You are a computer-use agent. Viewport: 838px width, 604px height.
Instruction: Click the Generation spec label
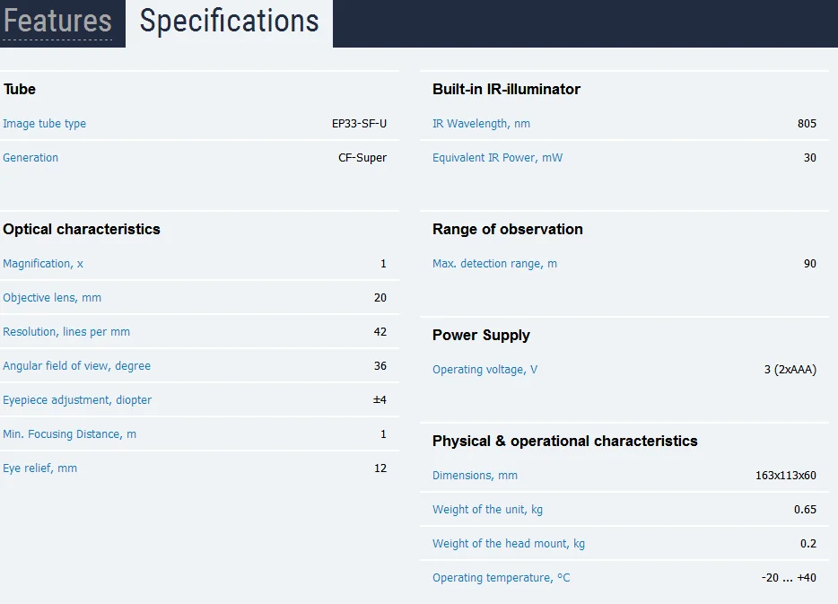click(x=31, y=158)
